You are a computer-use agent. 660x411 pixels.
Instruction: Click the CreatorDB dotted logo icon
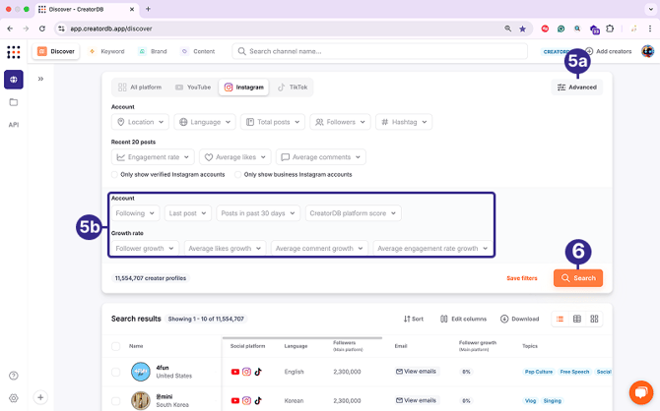click(x=14, y=52)
